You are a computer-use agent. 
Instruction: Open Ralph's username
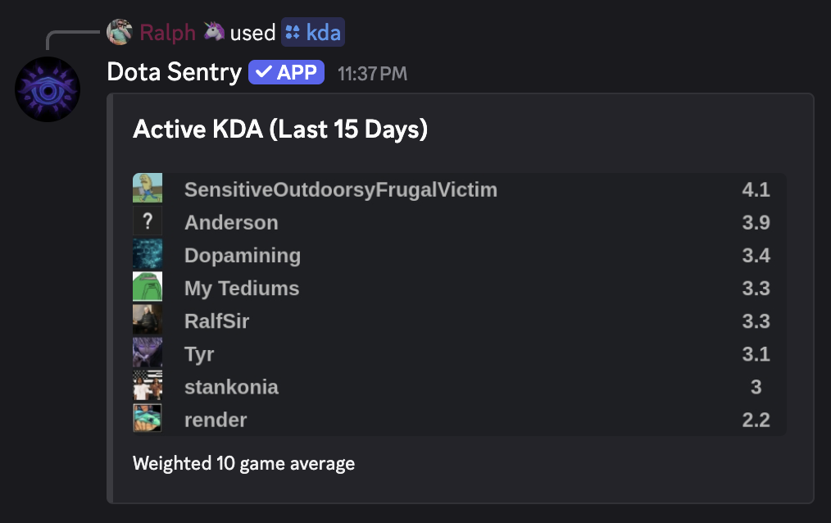pyautogui.click(x=167, y=33)
